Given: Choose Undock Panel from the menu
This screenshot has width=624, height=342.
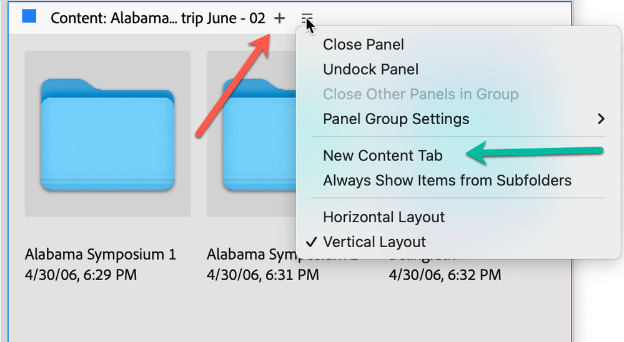Looking at the screenshot, I should [x=370, y=69].
